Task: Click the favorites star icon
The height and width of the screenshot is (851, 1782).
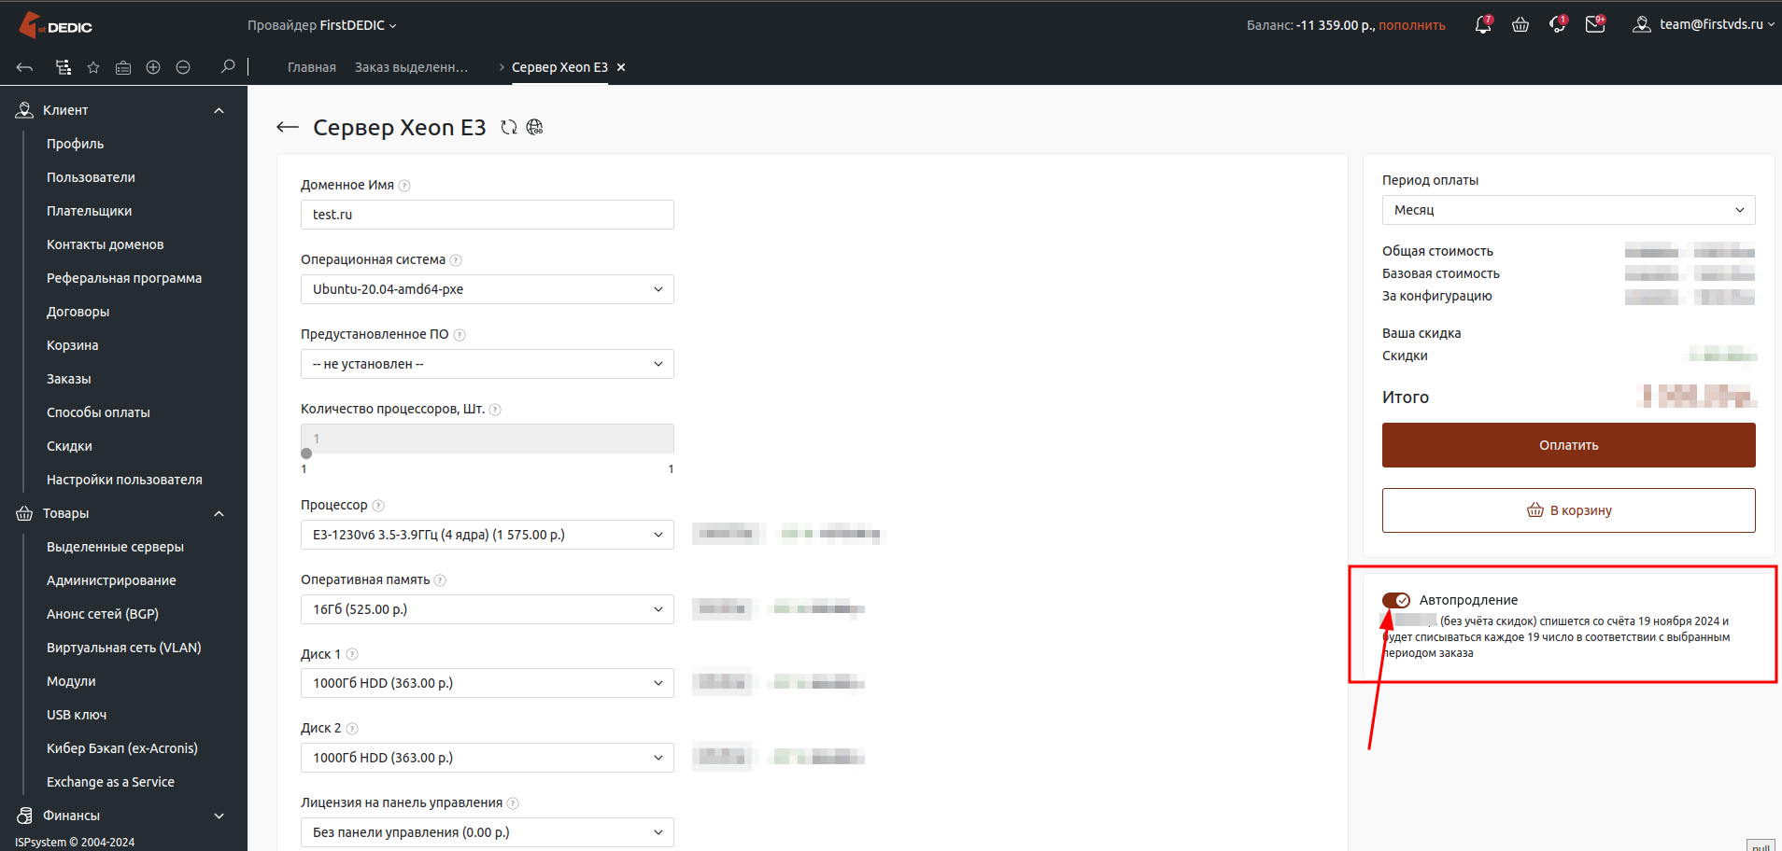Action: (x=93, y=67)
